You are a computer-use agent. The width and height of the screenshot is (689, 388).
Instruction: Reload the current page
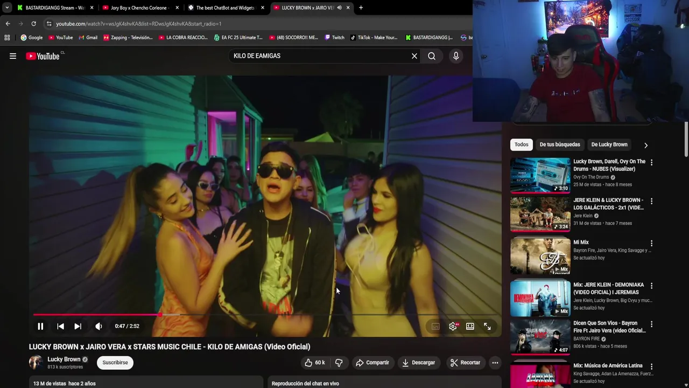[x=33, y=24]
